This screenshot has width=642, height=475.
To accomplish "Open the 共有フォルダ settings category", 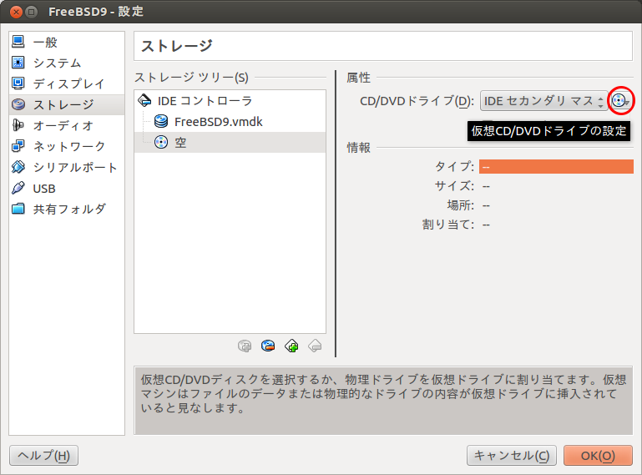I will point(67,210).
